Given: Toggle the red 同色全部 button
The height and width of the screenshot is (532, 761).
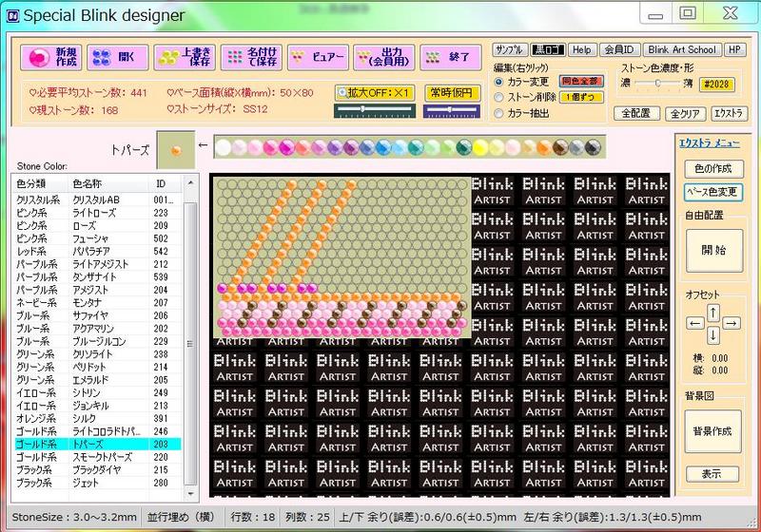Looking at the screenshot, I should (581, 82).
